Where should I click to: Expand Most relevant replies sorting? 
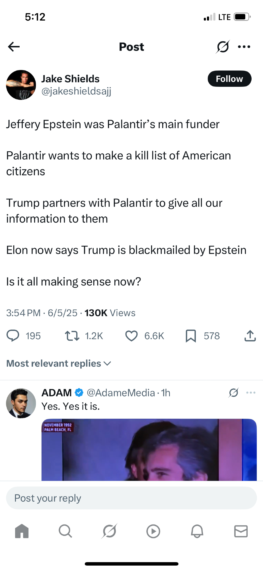click(x=59, y=363)
